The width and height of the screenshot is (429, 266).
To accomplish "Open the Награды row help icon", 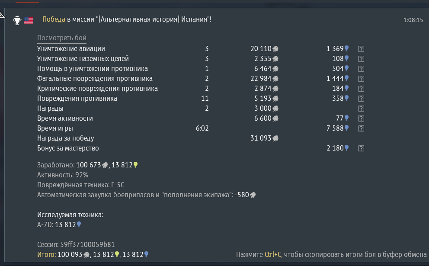I will click(x=361, y=109).
